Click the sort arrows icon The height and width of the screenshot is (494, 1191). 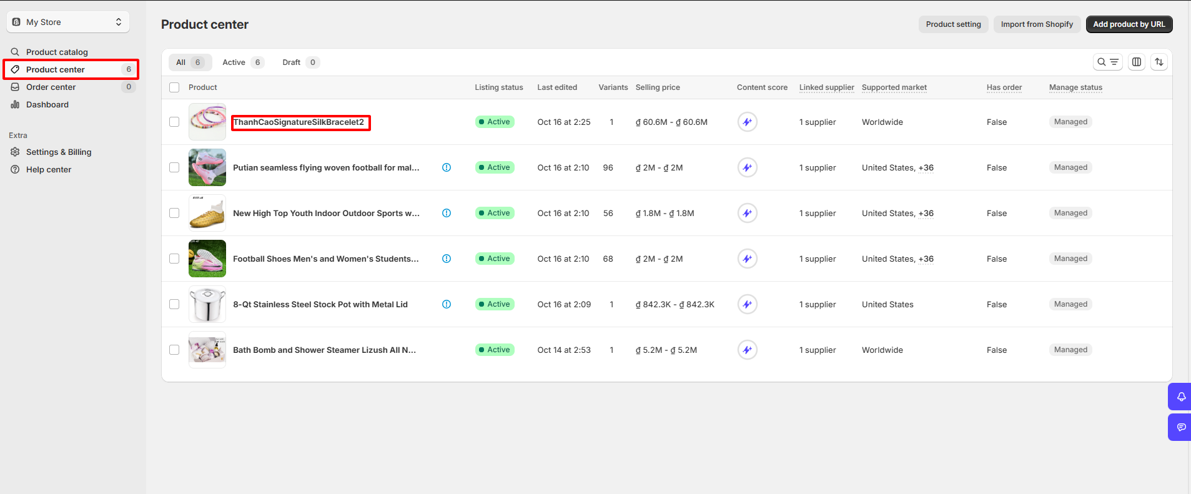[x=1159, y=62]
